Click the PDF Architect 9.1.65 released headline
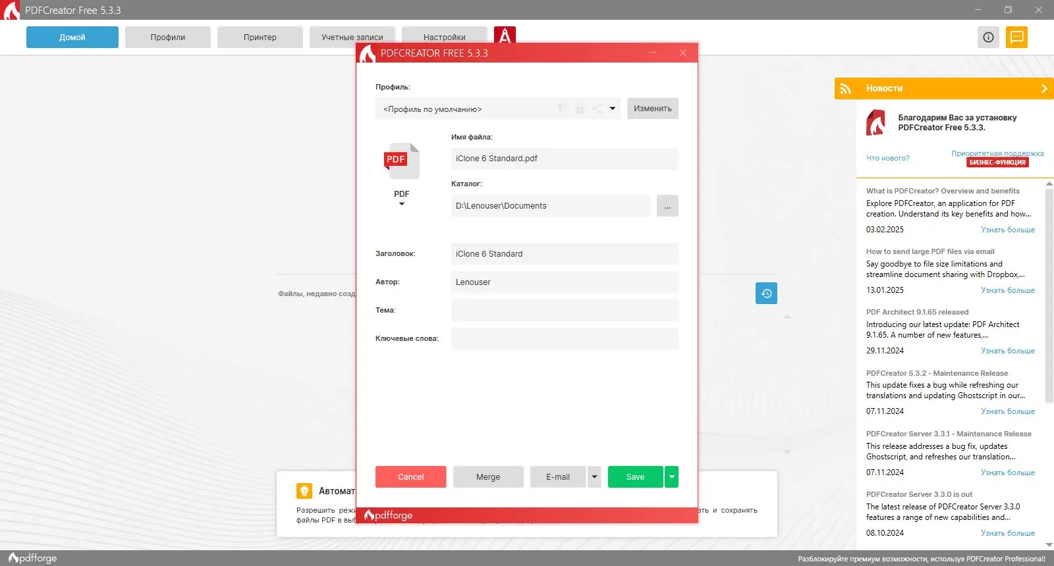The width and height of the screenshot is (1054, 566). [917, 312]
